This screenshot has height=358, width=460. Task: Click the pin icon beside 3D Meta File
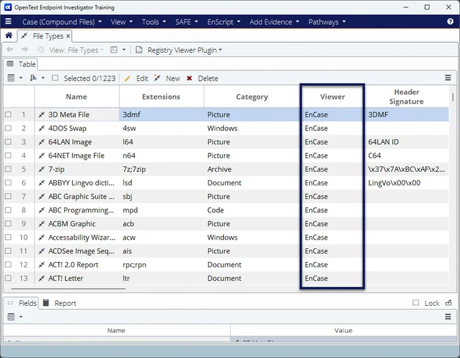[x=42, y=114]
